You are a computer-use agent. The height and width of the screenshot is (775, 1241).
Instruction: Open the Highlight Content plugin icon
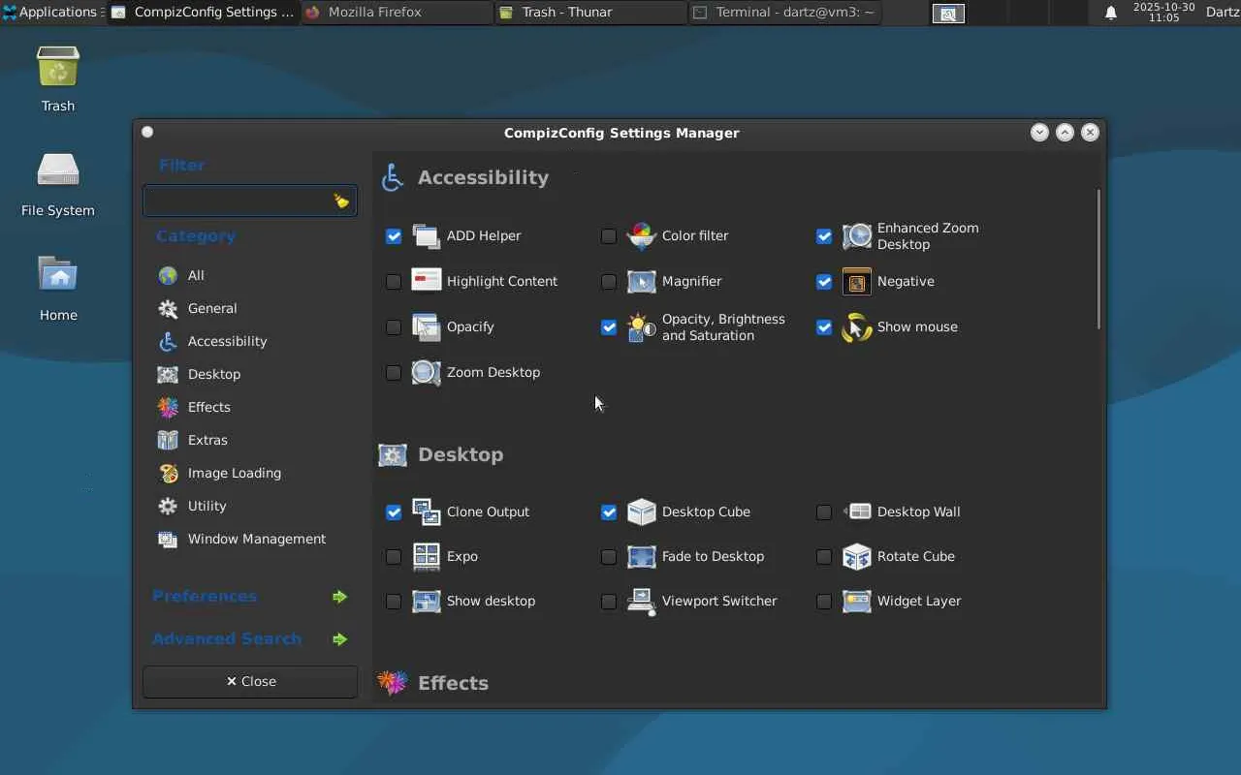point(427,281)
